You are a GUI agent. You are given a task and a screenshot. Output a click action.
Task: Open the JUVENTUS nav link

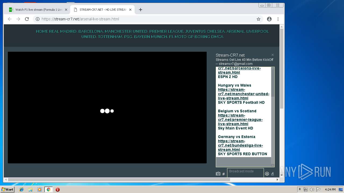(196, 31)
